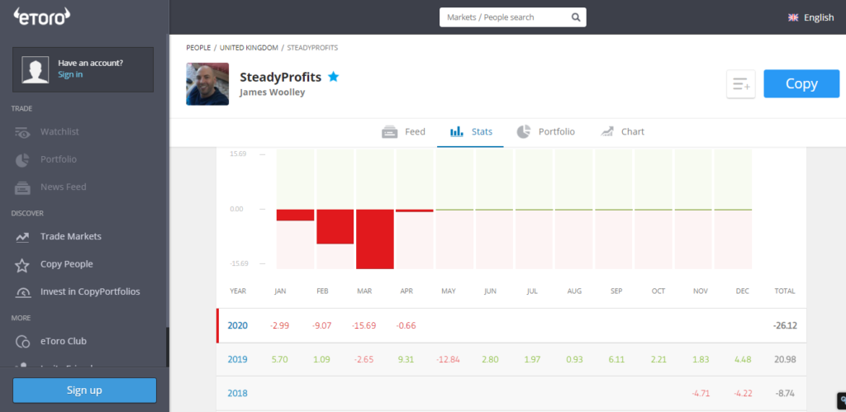Click the February red bar in chart
Screen dimensions: 846x412
[335, 226]
